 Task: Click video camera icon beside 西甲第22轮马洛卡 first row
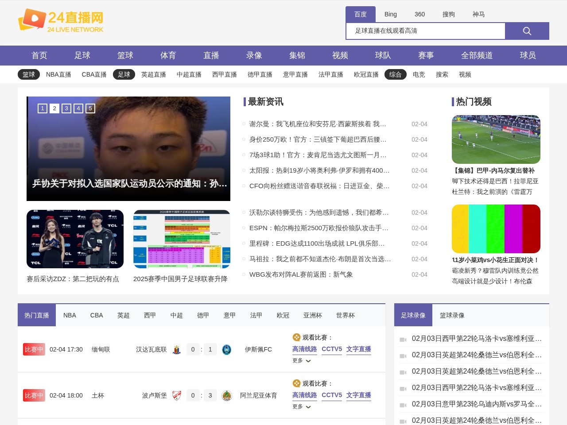point(403,340)
